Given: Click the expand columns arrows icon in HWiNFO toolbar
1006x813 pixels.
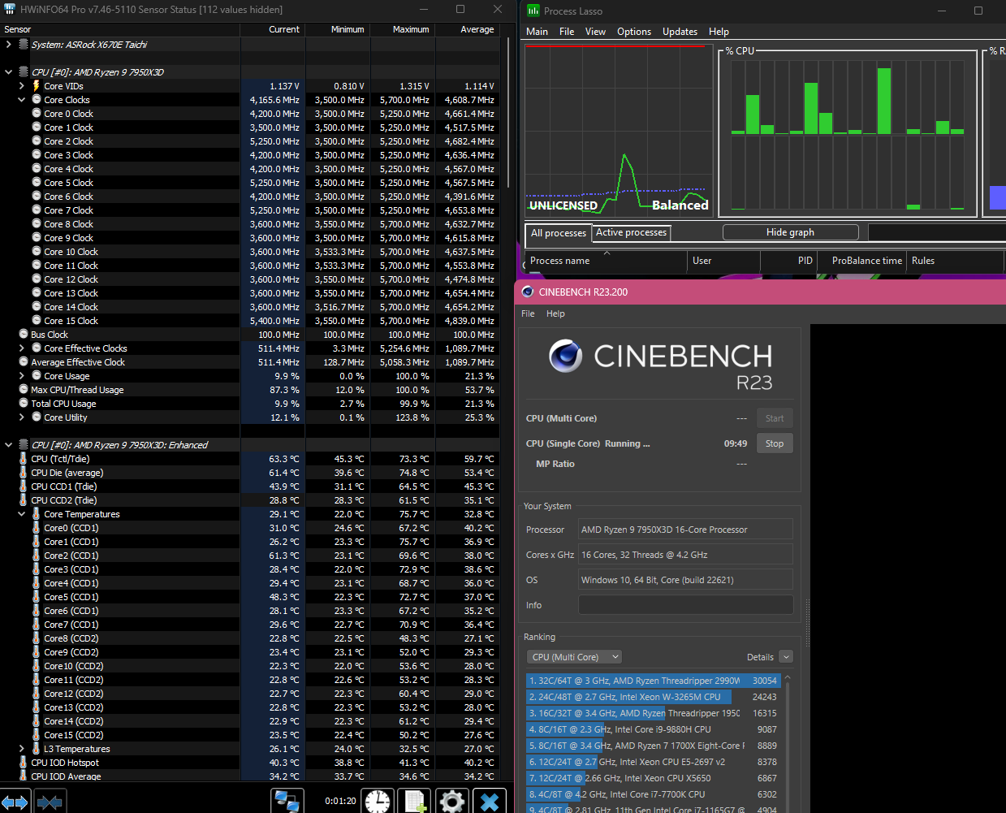Looking at the screenshot, I should click(15, 802).
